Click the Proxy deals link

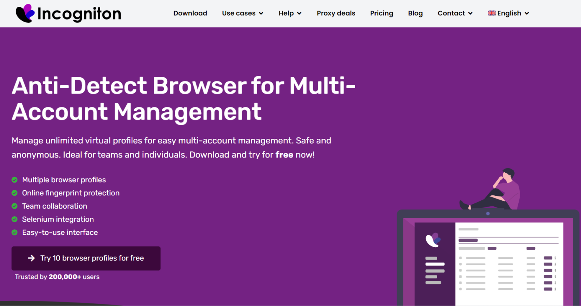(x=336, y=13)
